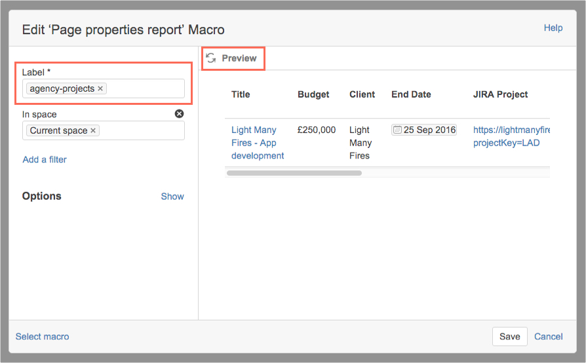
Task: Save the macro settings
Action: pos(509,336)
